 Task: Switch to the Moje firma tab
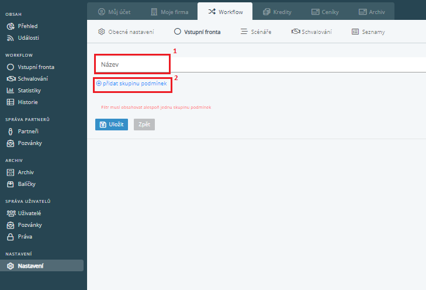[x=169, y=12]
